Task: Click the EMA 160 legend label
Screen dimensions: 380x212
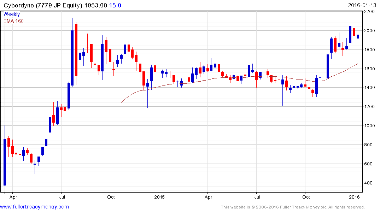Action: (x=13, y=21)
